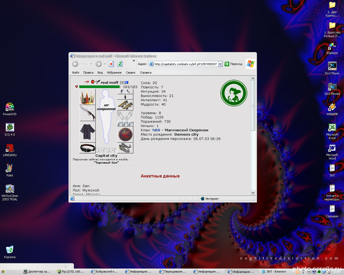Screen dimensions: 344x275
Task: Click the Интернет zone in status bar
Action: pyautogui.click(x=209, y=199)
